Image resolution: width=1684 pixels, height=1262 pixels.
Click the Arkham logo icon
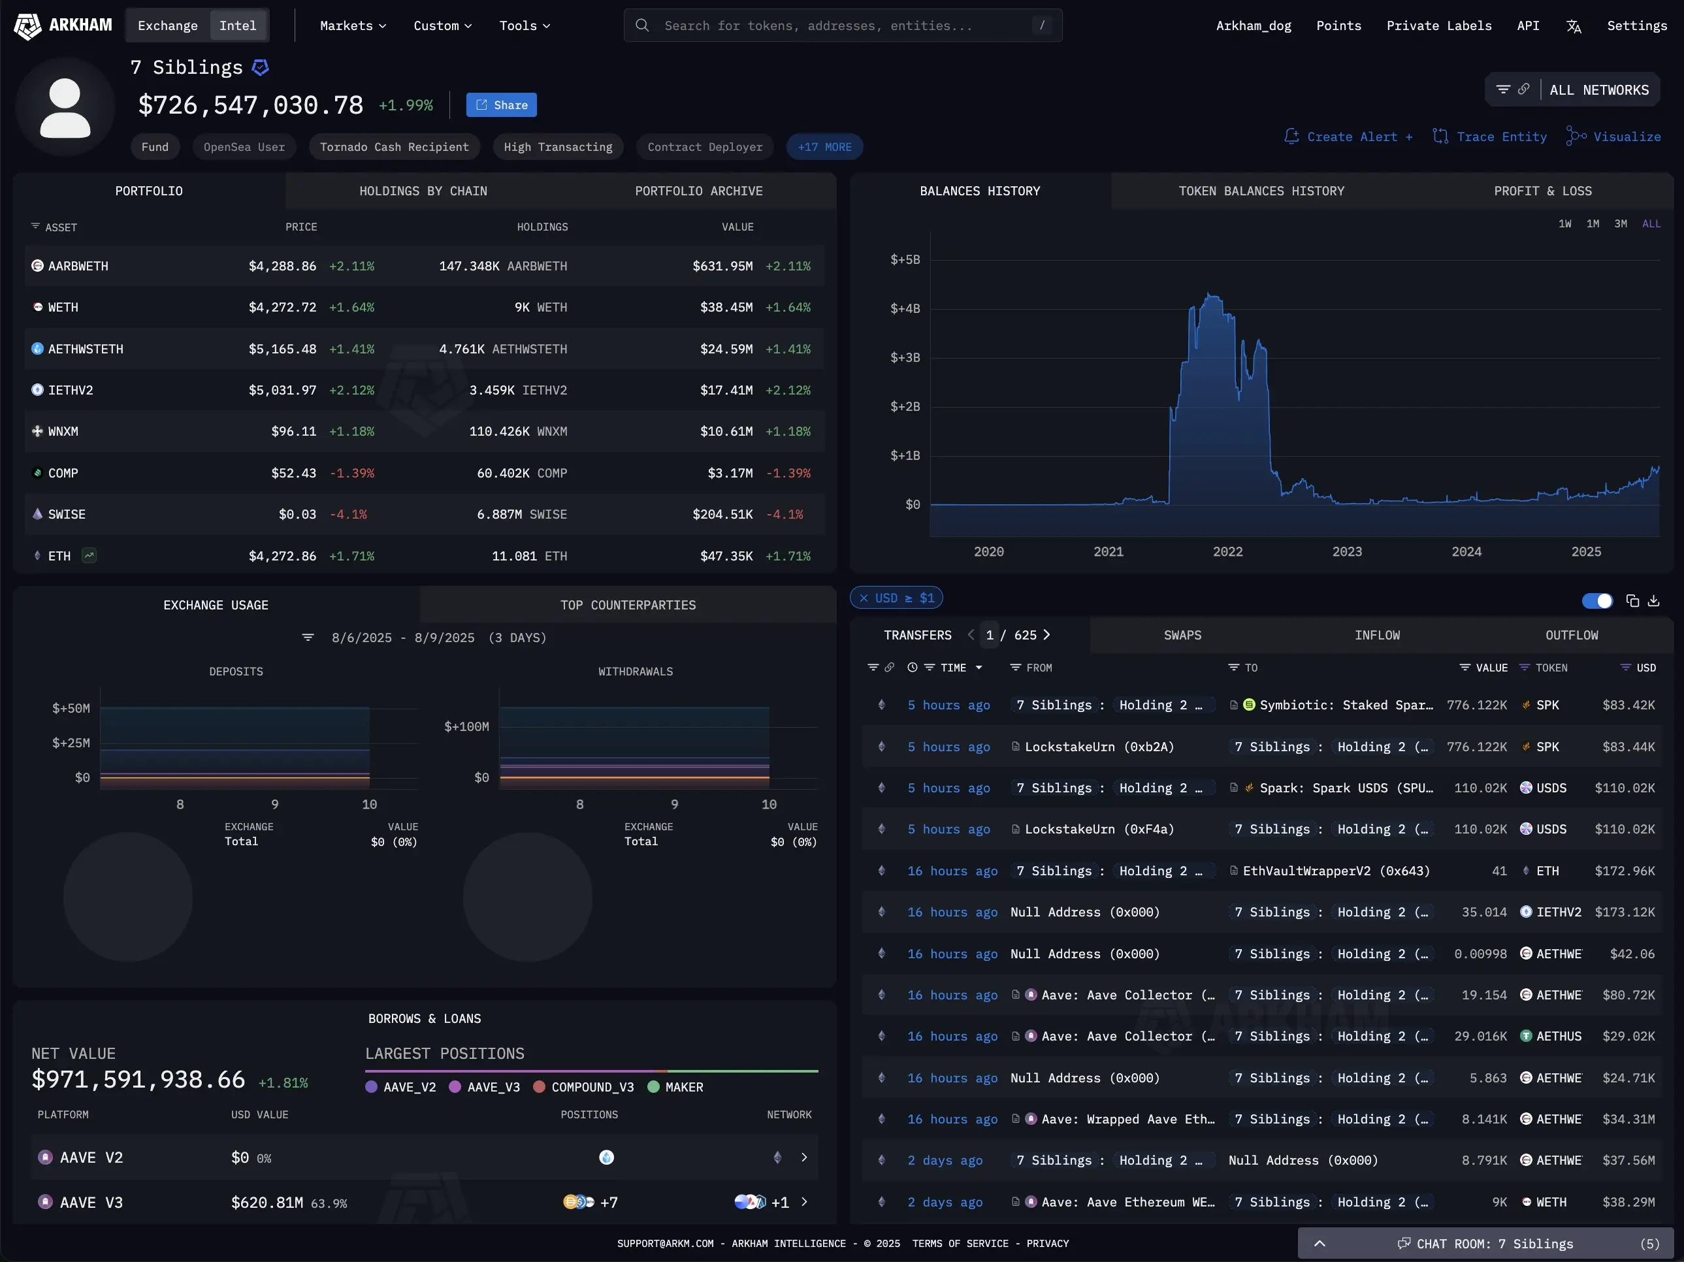point(27,26)
